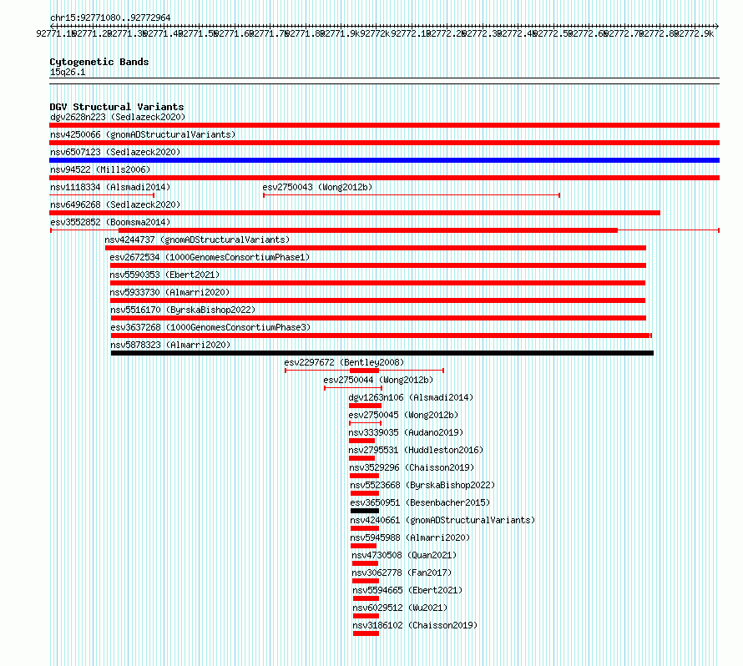Click the esv3650951 (Besenbacher2015) label

click(x=420, y=502)
